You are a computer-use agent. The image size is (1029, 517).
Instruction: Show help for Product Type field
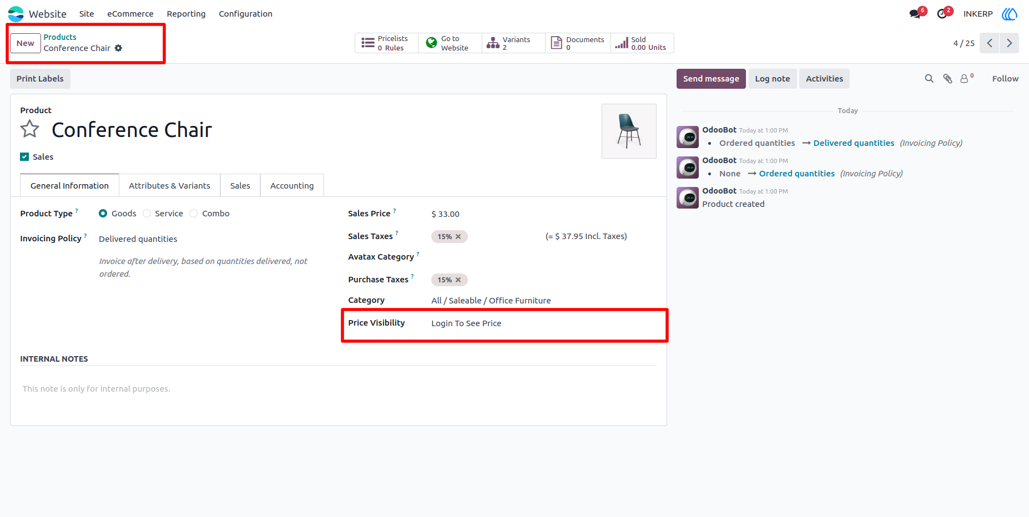(x=77, y=211)
